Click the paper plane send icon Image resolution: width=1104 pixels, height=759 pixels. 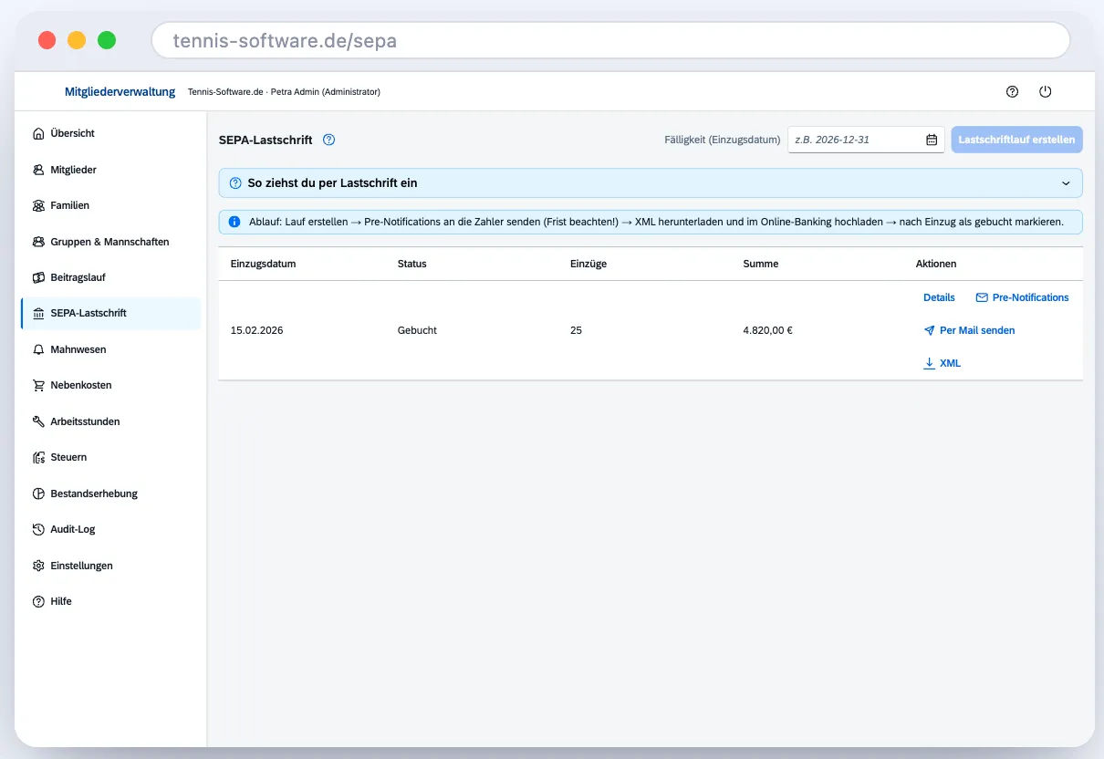click(929, 330)
